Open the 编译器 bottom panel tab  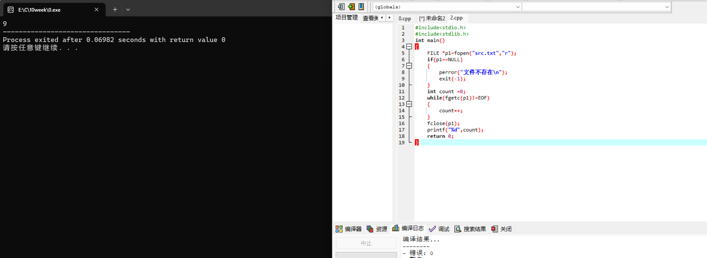click(349, 229)
